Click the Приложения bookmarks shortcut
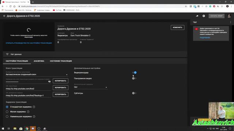 click(7, 10)
